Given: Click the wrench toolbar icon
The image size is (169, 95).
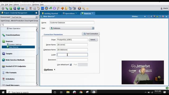Looking at the screenshot, I should [x=83, y=8].
